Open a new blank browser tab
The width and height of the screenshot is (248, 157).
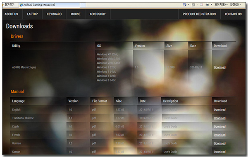coord(83,5)
